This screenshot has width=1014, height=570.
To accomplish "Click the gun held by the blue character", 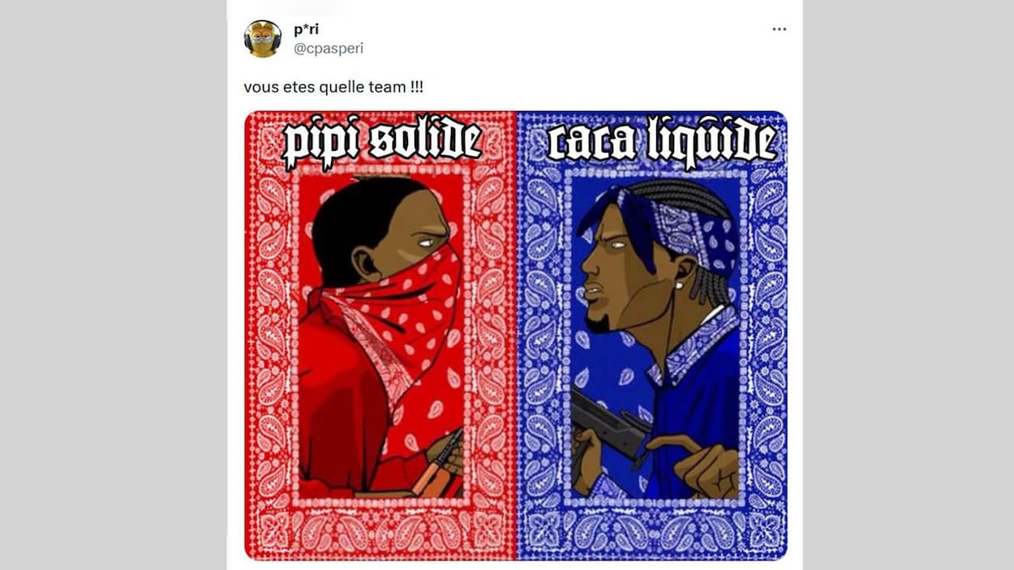I will 608,416.
